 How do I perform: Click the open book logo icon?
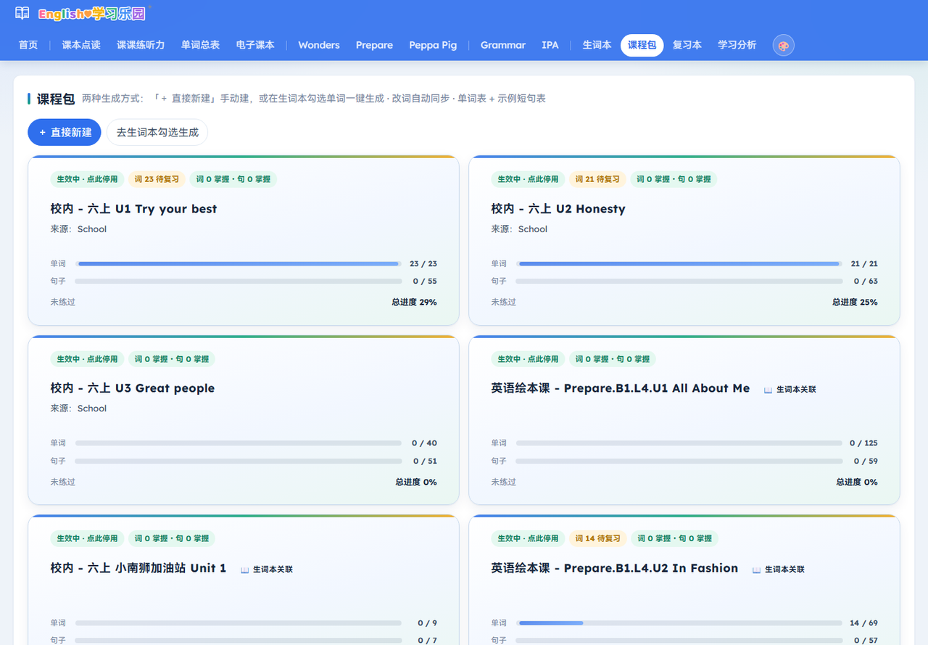point(22,13)
